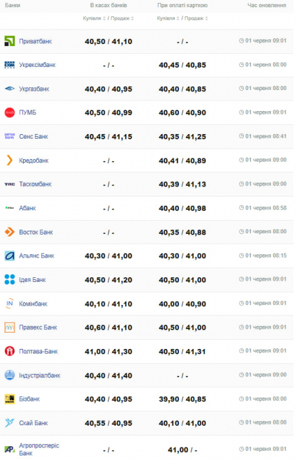Click the ПУМБ red circle logo
The width and height of the screenshot is (296, 460).
click(x=9, y=112)
